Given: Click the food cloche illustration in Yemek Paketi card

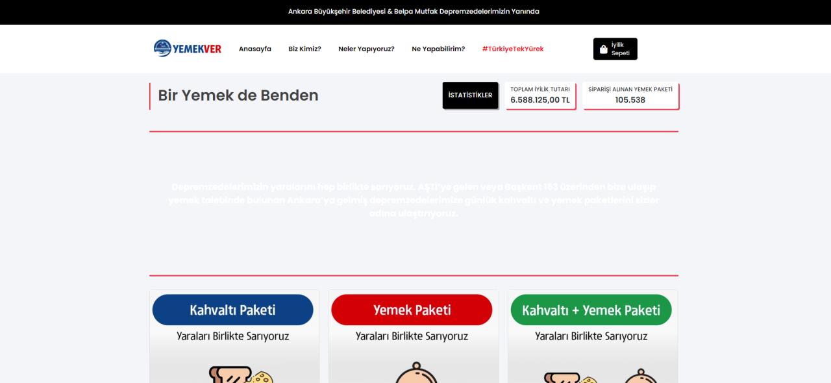Looking at the screenshot, I should [412, 374].
